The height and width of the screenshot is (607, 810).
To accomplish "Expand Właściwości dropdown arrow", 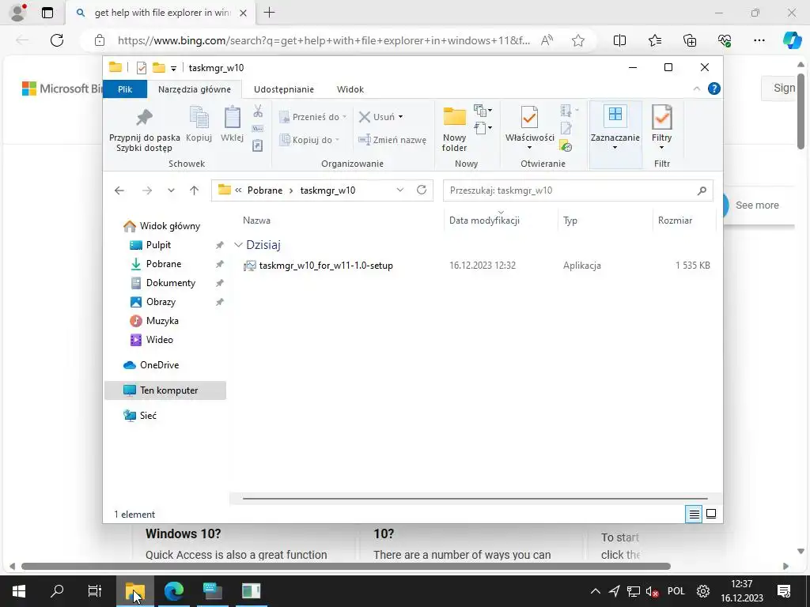I will click(x=529, y=148).
